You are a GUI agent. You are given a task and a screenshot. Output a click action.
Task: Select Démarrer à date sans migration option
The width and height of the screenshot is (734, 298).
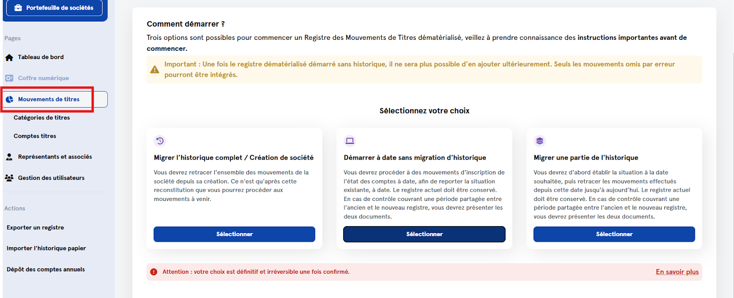point(424,234)
